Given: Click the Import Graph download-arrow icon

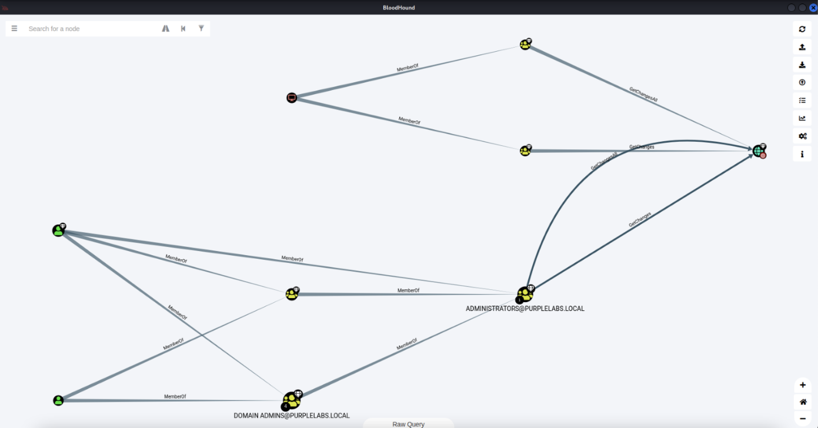Looking at the screenshot, I should point(802,65).
